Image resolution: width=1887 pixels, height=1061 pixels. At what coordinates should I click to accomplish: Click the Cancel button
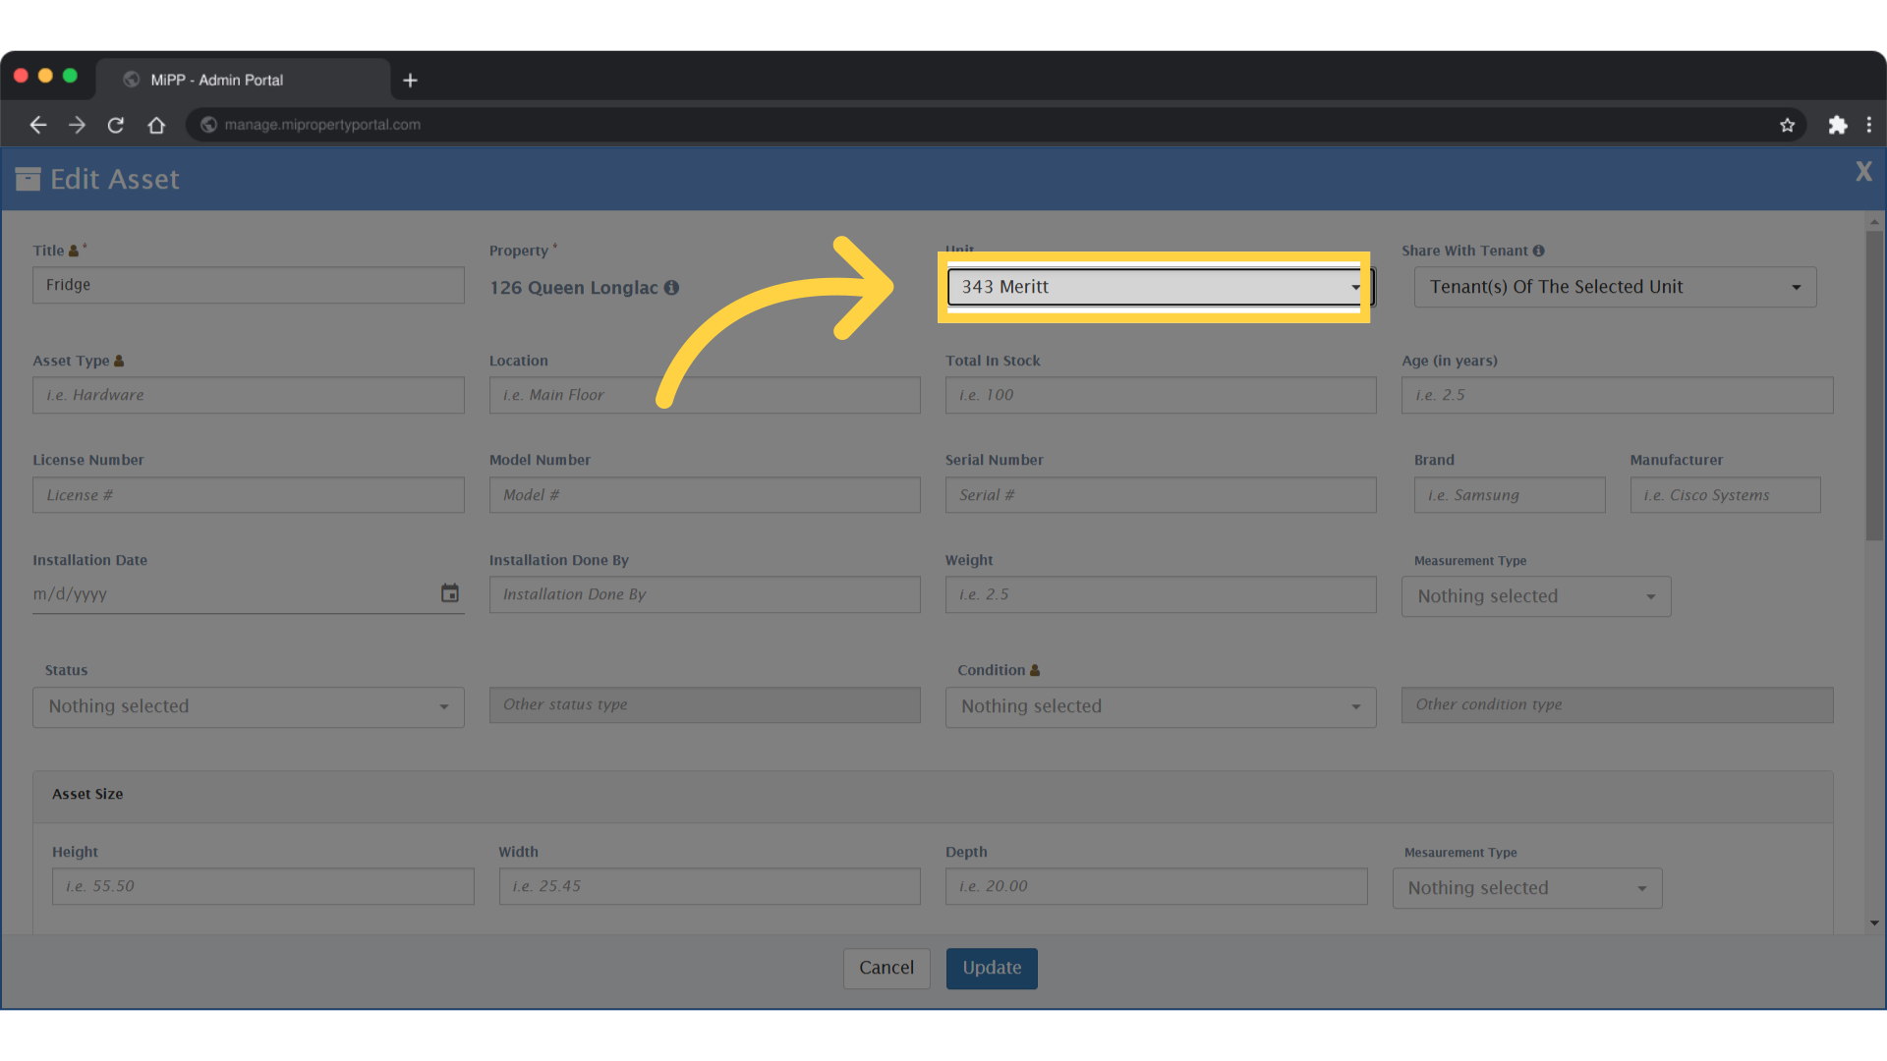pos(886,968)
